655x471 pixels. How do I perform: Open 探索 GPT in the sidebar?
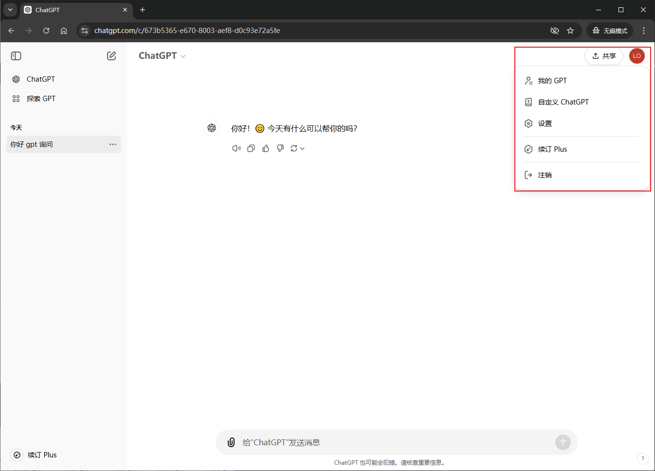(41, 99)
